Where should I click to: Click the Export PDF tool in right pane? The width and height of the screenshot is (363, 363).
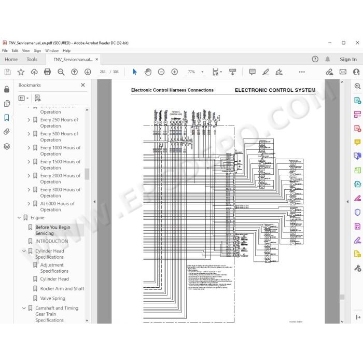pyautogui.click(x=357, y=101)
